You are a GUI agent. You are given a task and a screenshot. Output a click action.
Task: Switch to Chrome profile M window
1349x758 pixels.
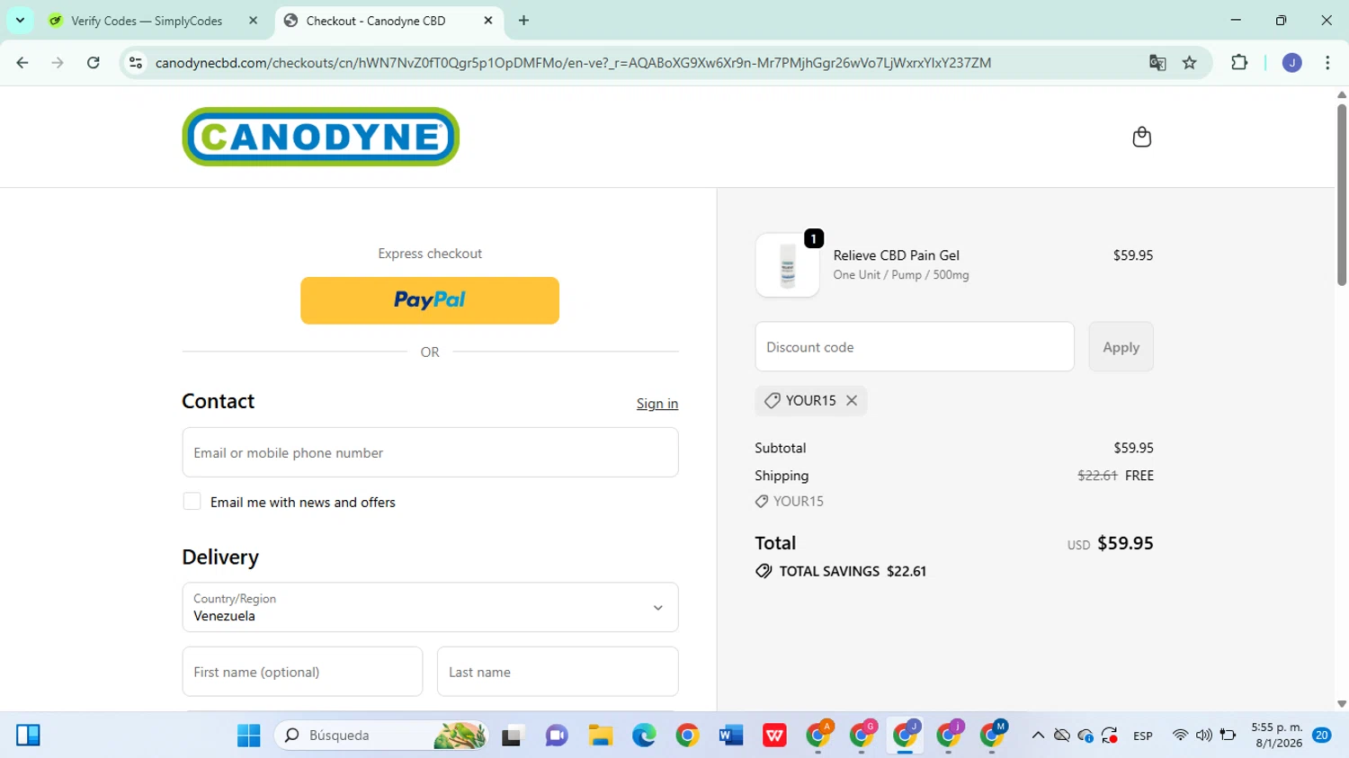click(992, 735)
